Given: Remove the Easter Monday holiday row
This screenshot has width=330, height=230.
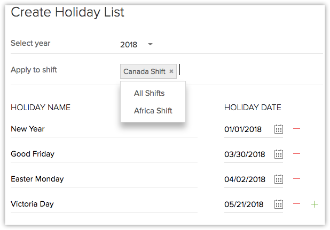Looking at the screenshot, I should [x=297, y=179].
